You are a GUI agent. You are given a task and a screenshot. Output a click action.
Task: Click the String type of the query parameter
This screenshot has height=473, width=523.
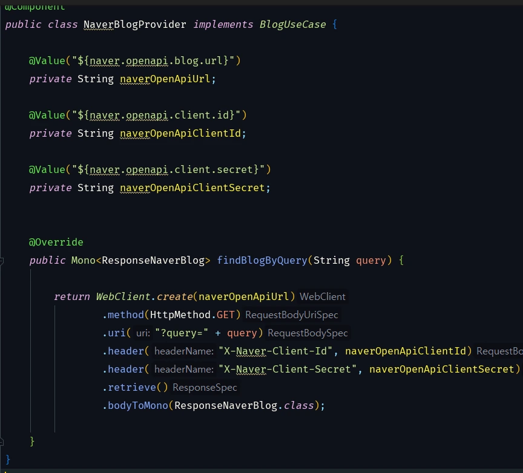coord(332,260)
